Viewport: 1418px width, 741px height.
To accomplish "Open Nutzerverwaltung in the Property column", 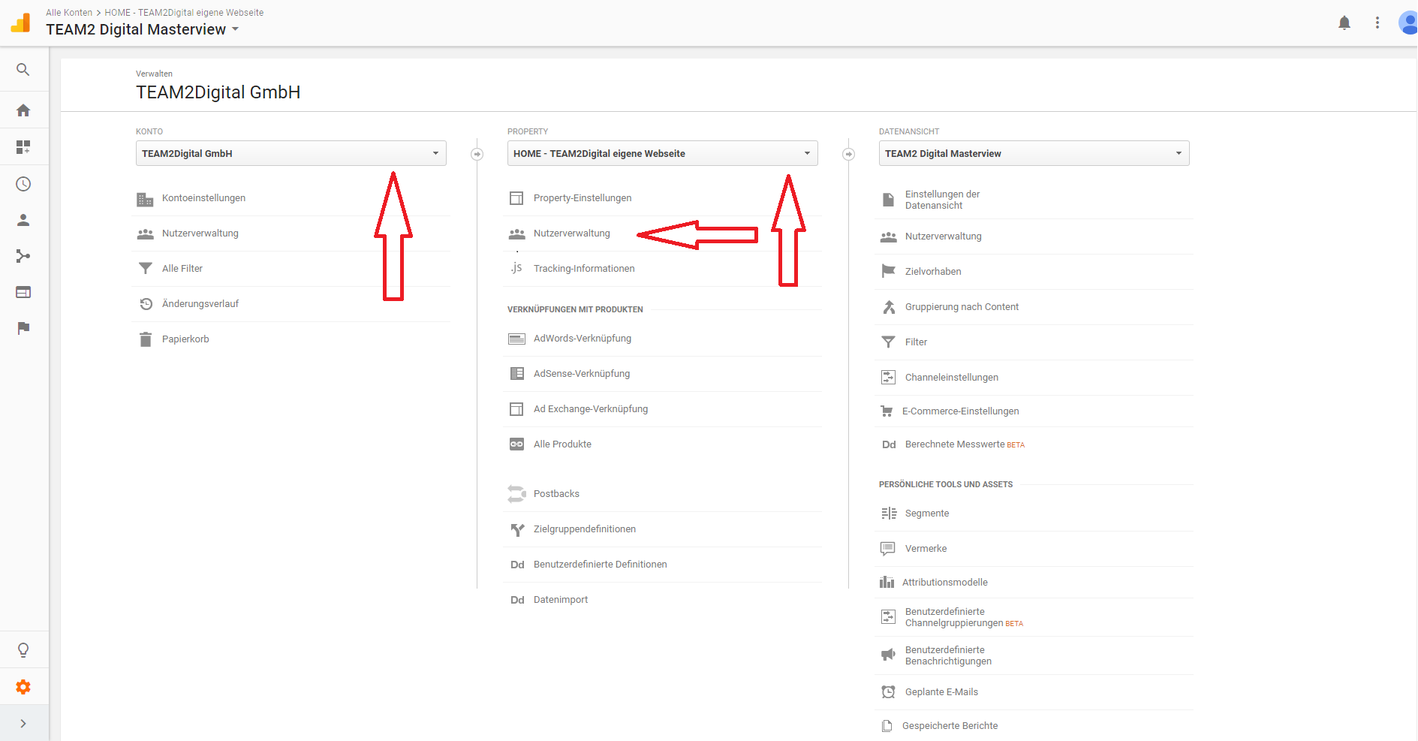I will pos(571,233).
